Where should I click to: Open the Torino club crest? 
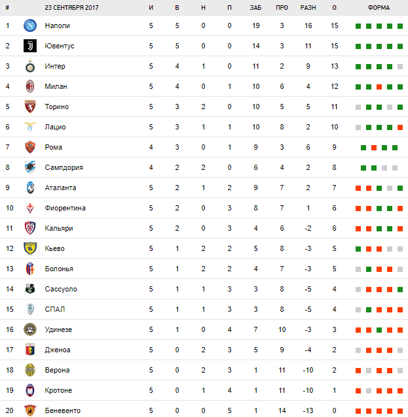[x=29, y=107]
